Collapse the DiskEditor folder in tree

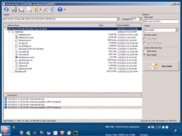tap(9, 32)
